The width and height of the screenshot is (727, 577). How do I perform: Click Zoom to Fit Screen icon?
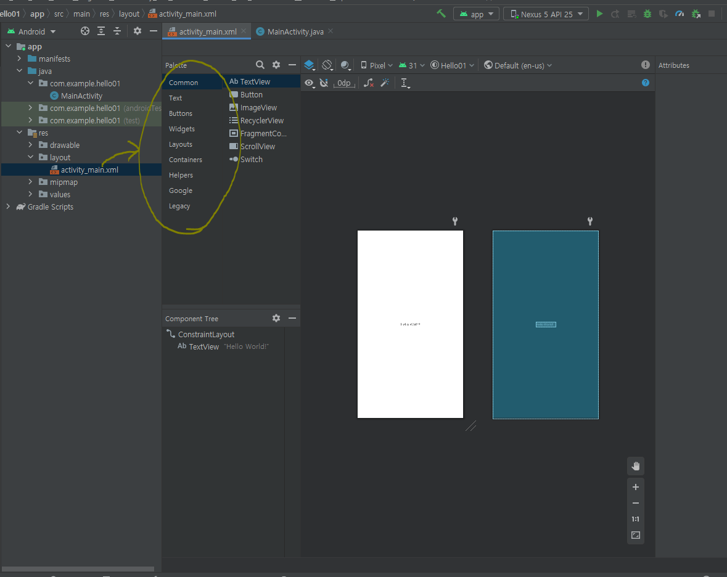pyautogui.click(x=636, y=535)
